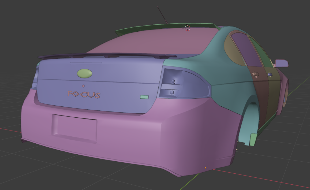Select the green mud flap behind the rear wheel arch
Viewport: 310px width, 190px height.
point(253,140)
